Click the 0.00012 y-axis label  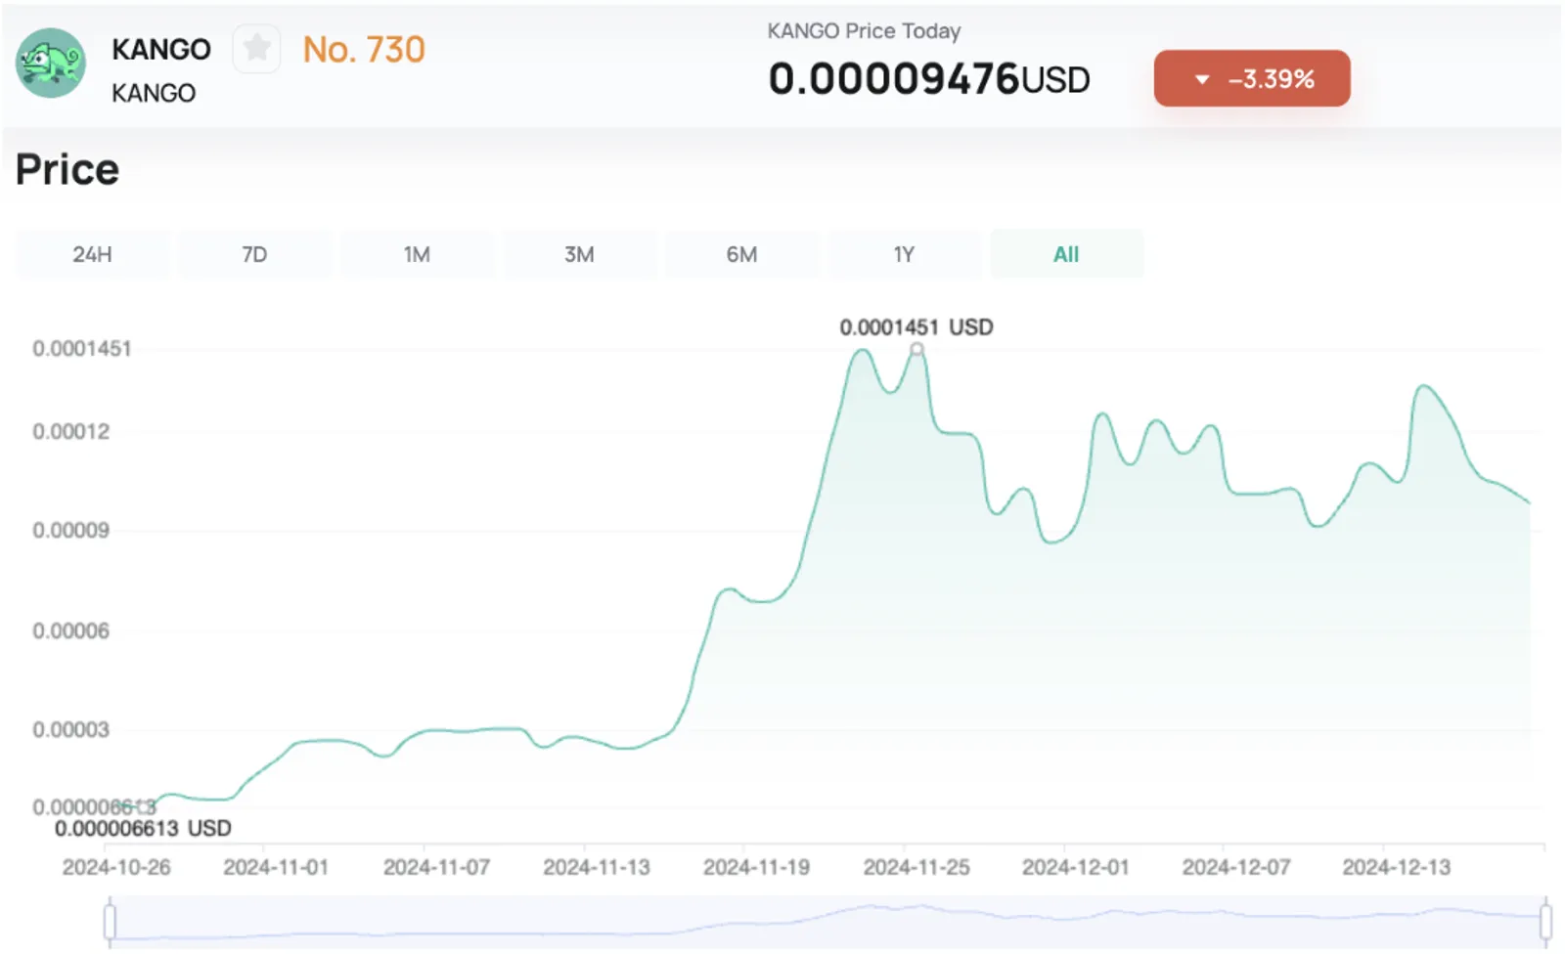[71, 432]
